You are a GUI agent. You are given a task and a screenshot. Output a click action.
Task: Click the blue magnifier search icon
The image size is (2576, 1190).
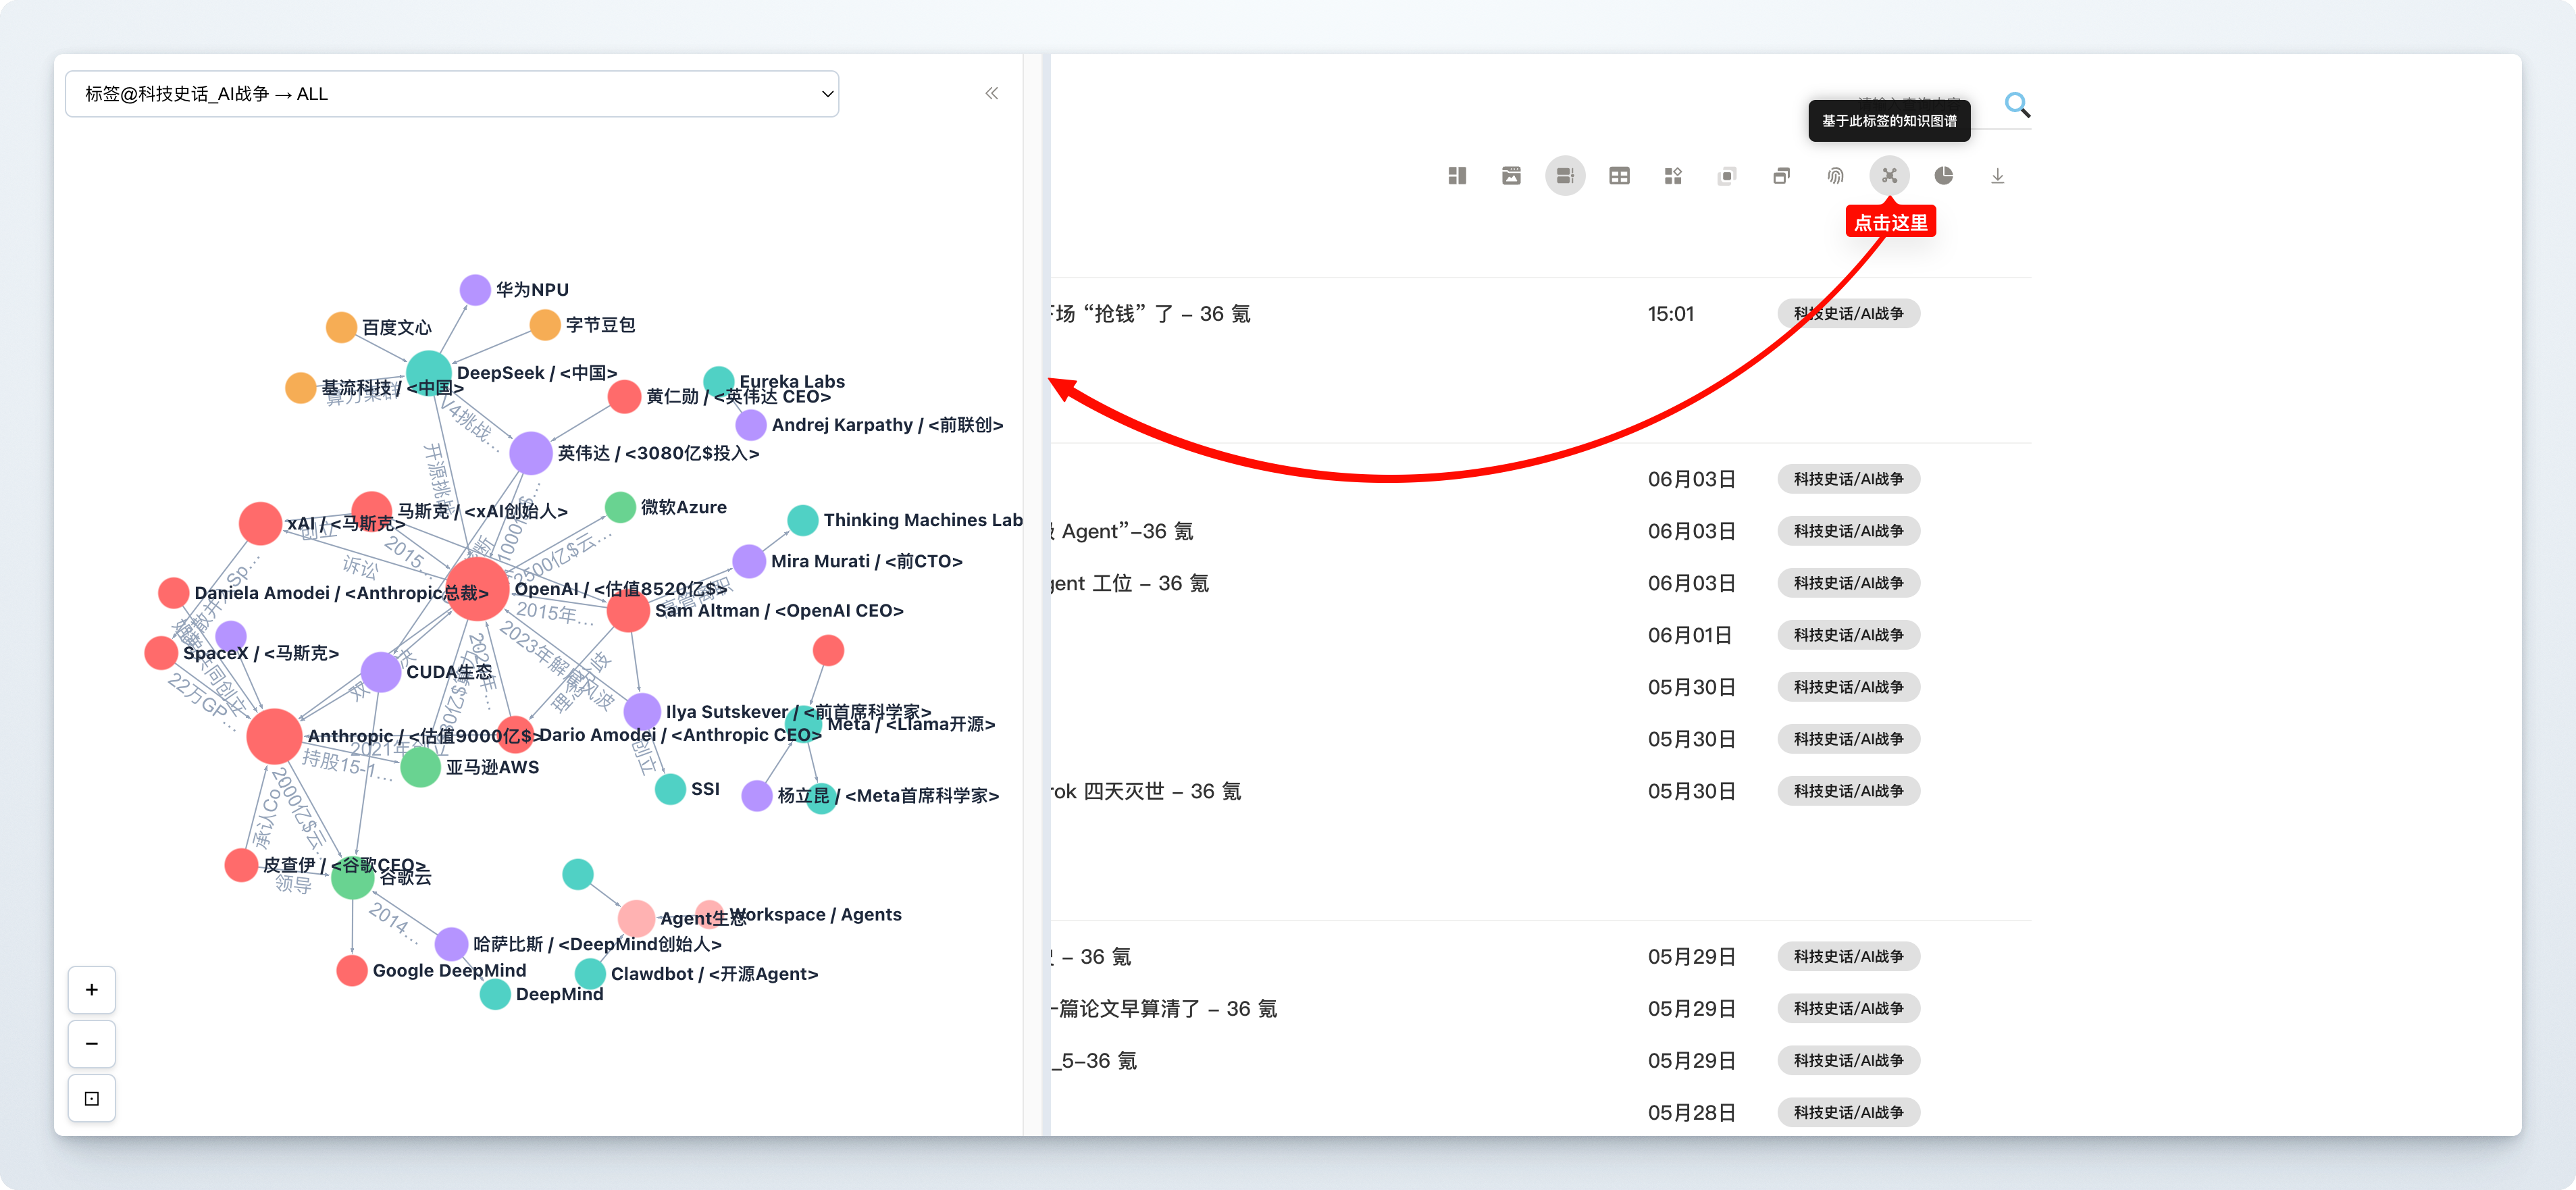2017,104
